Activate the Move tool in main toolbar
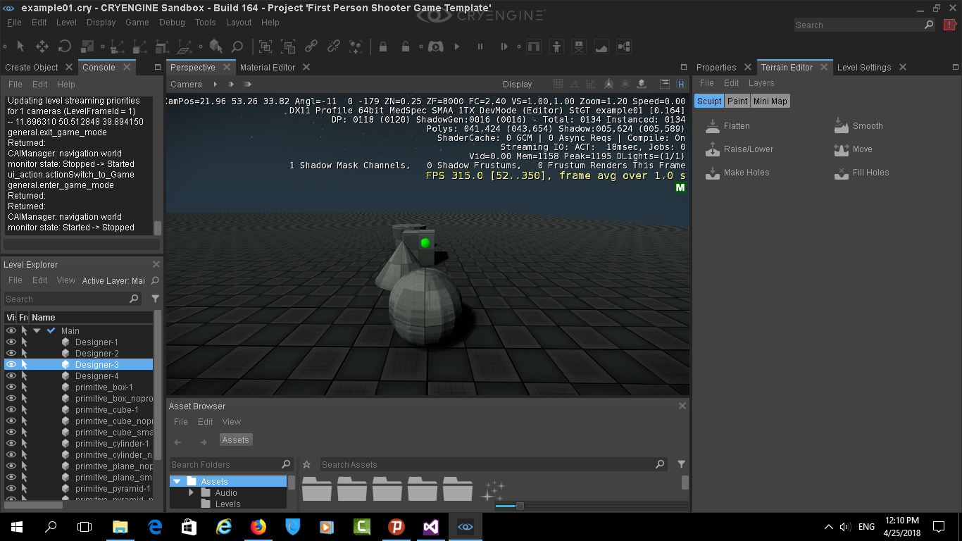This screenshot has height=541, width=962. (x=42, y=46)
